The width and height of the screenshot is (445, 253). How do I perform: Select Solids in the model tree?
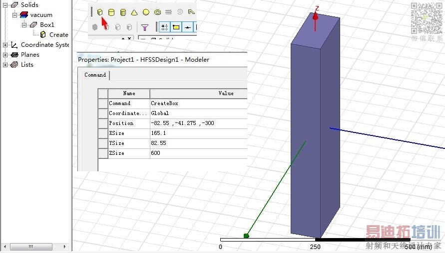29,5
